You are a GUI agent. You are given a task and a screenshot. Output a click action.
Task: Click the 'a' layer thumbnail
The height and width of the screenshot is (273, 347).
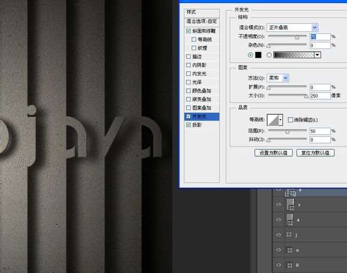(x=290, y=220)
